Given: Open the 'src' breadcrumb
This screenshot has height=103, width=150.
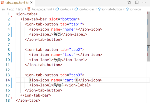Looking at the screenshot, I should [4, 9].
